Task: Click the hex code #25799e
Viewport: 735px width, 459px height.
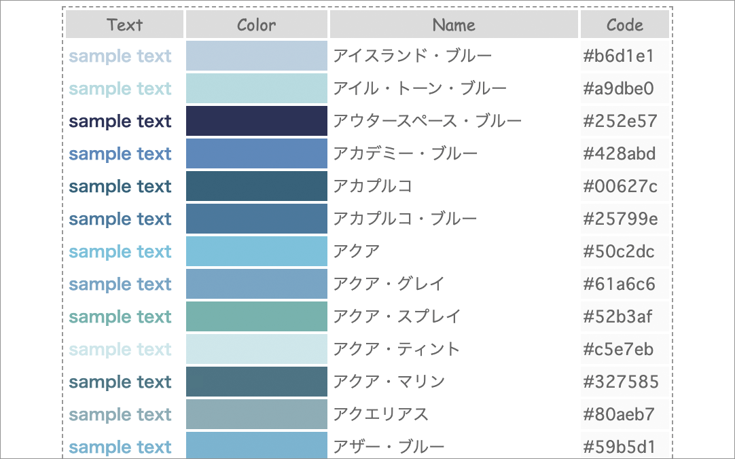Action: click(x=620, y=219)
